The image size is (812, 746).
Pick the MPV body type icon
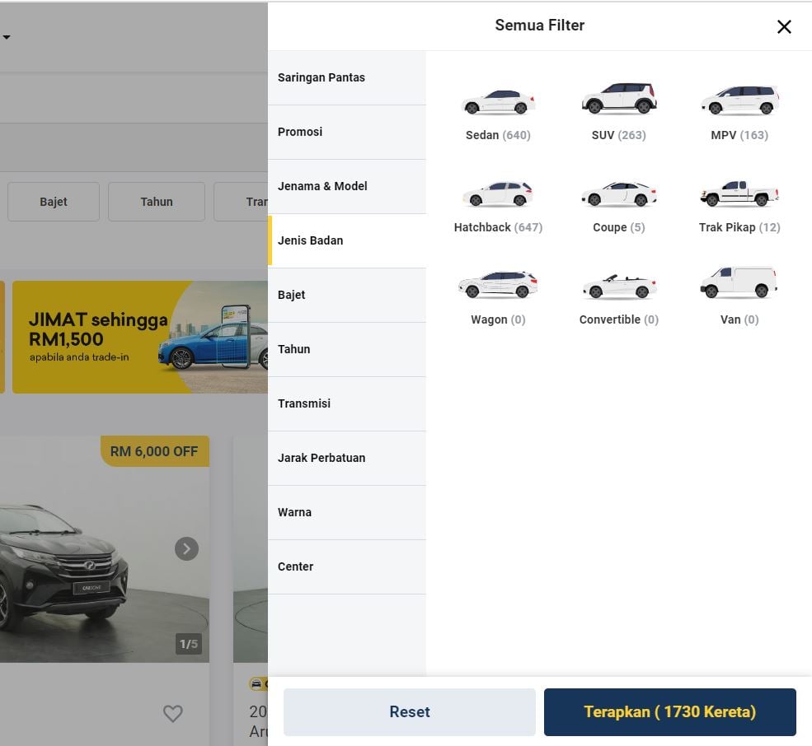coord(739,100)
